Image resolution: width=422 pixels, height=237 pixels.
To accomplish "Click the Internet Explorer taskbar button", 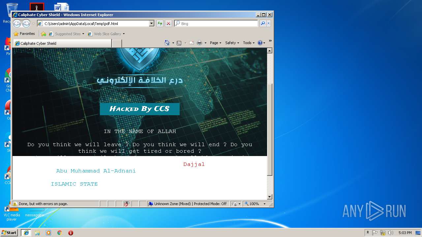I will [x=26, y=232].
